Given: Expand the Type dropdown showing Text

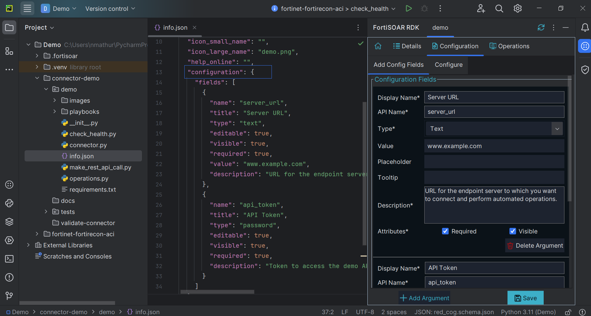Looking at the screenshot, I should click(x=557, y=129).
